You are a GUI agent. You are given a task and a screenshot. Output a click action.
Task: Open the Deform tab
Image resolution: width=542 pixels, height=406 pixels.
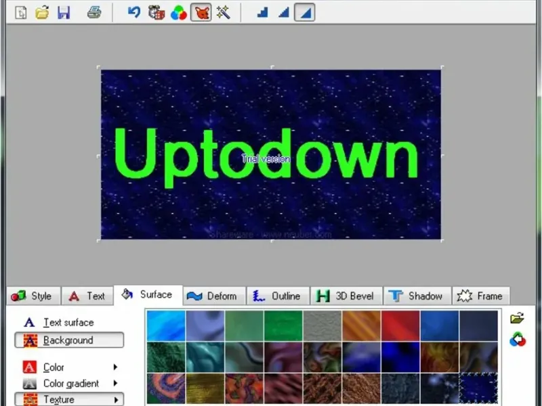tap(214, 296)
